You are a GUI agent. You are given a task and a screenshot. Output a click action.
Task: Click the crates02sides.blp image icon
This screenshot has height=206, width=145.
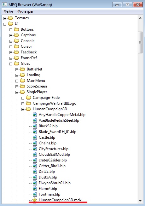coord(35,160)
